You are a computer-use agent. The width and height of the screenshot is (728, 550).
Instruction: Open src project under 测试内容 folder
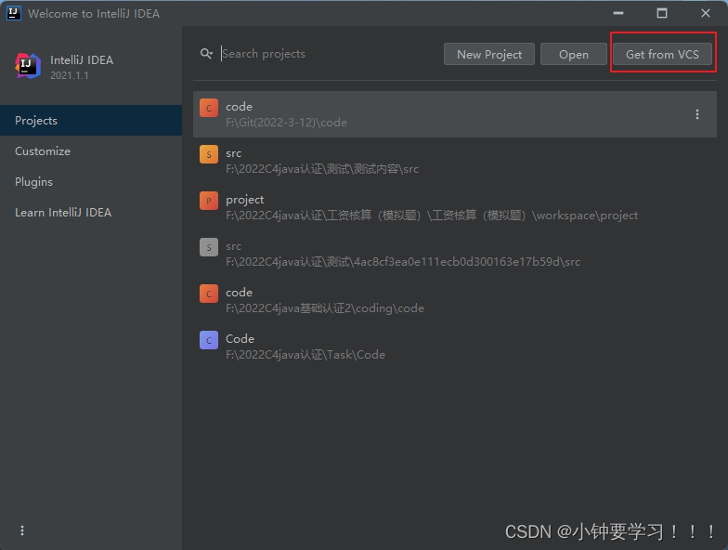click(455, 161)
